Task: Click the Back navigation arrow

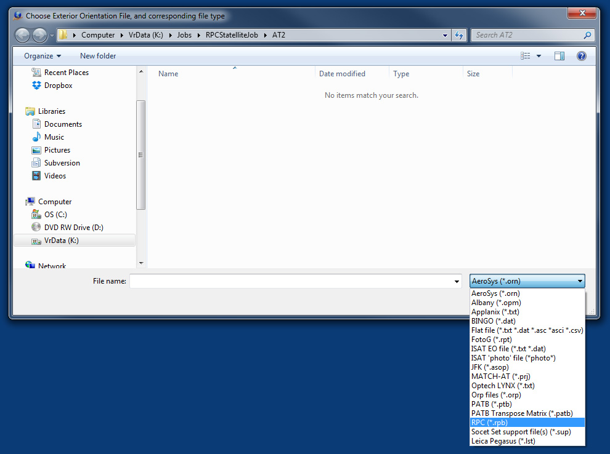Action: 23,35
